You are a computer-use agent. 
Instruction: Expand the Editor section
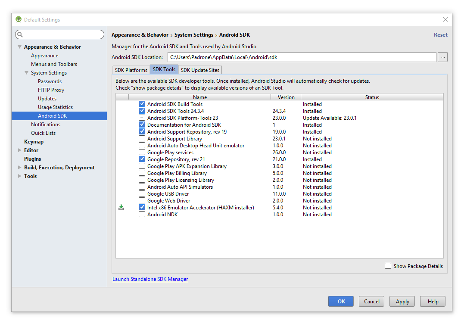[x=19, y=150]
